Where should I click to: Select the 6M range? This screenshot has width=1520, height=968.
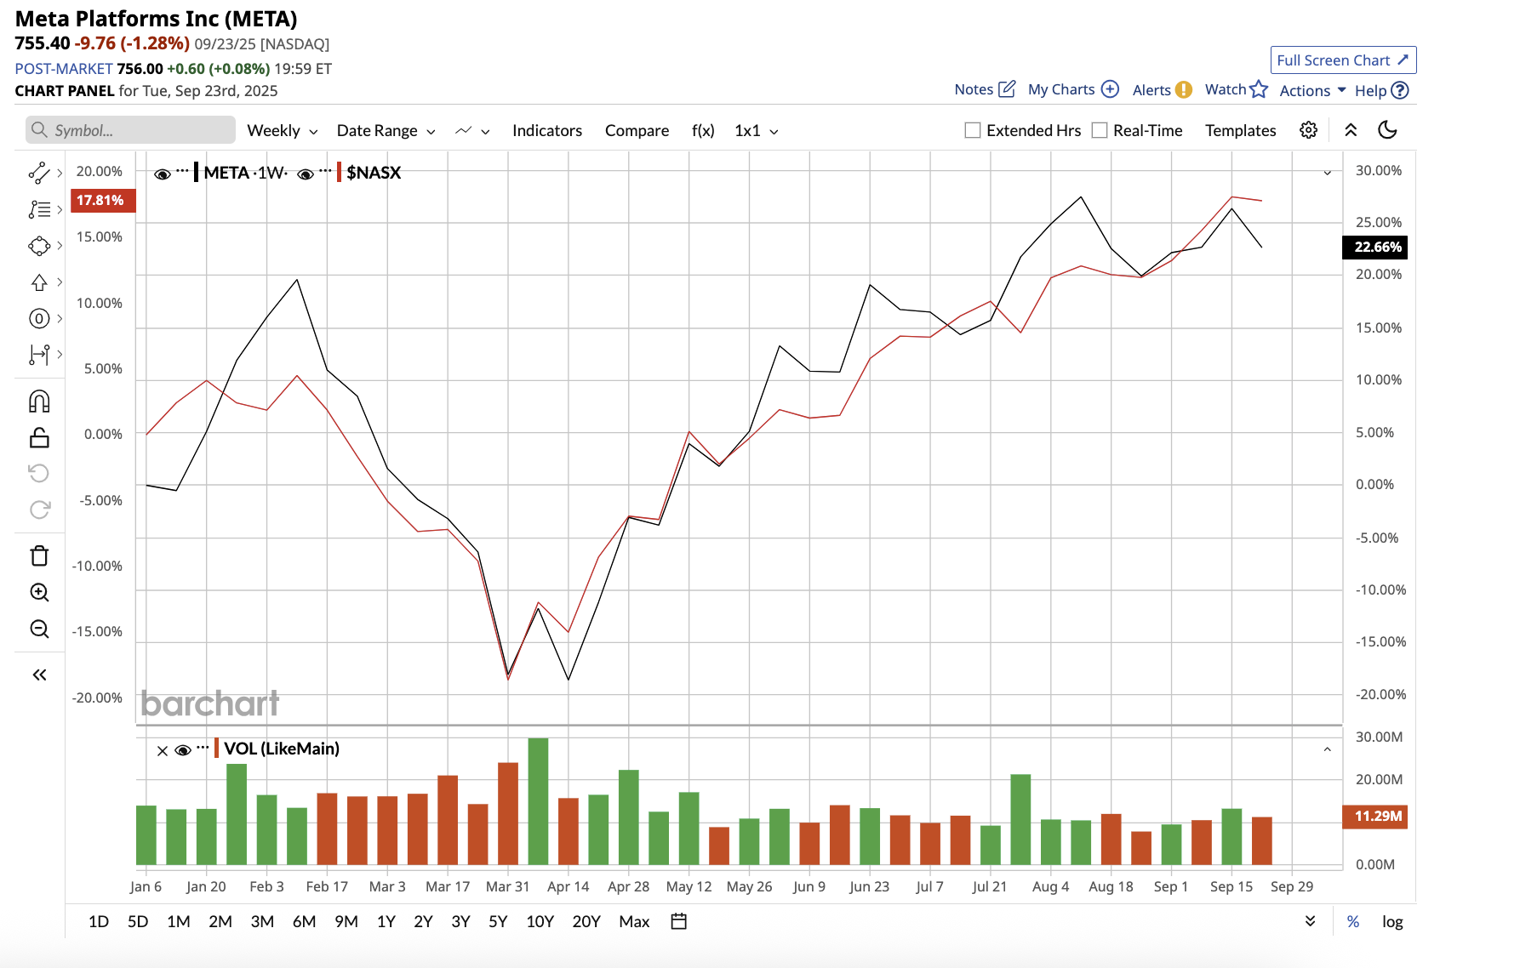[x=304, y=921]
